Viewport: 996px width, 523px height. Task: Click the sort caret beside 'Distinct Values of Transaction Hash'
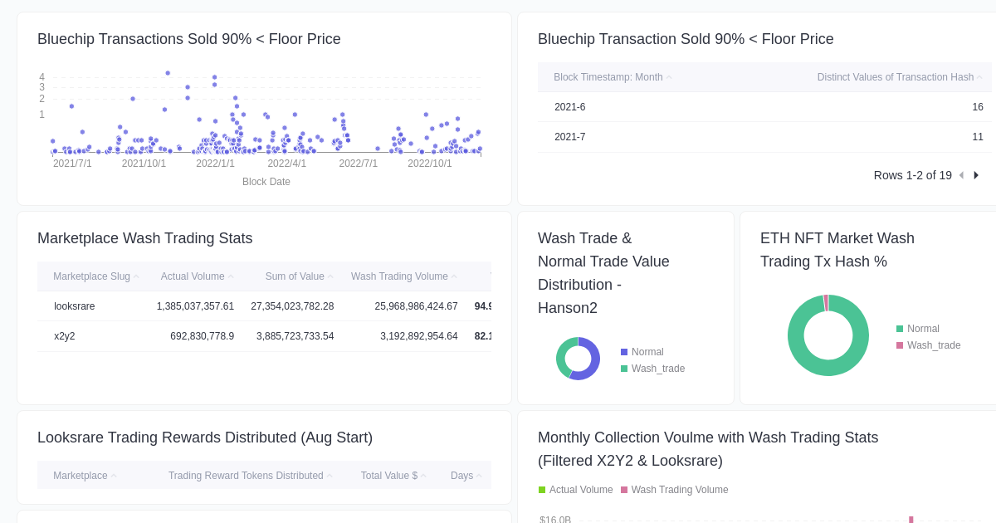[x=978, y=76]
